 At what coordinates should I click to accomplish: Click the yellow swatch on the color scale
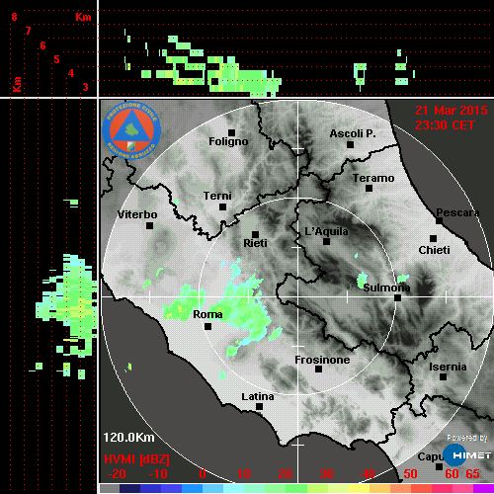359,488
